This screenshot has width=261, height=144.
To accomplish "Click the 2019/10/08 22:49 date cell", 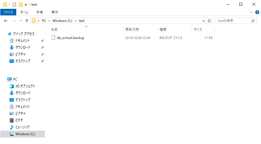I will [138, 38].
